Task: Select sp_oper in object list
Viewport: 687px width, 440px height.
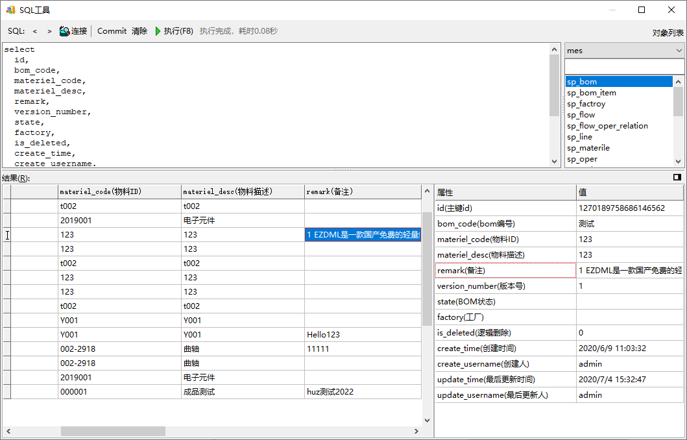Action: pos(619,159)
